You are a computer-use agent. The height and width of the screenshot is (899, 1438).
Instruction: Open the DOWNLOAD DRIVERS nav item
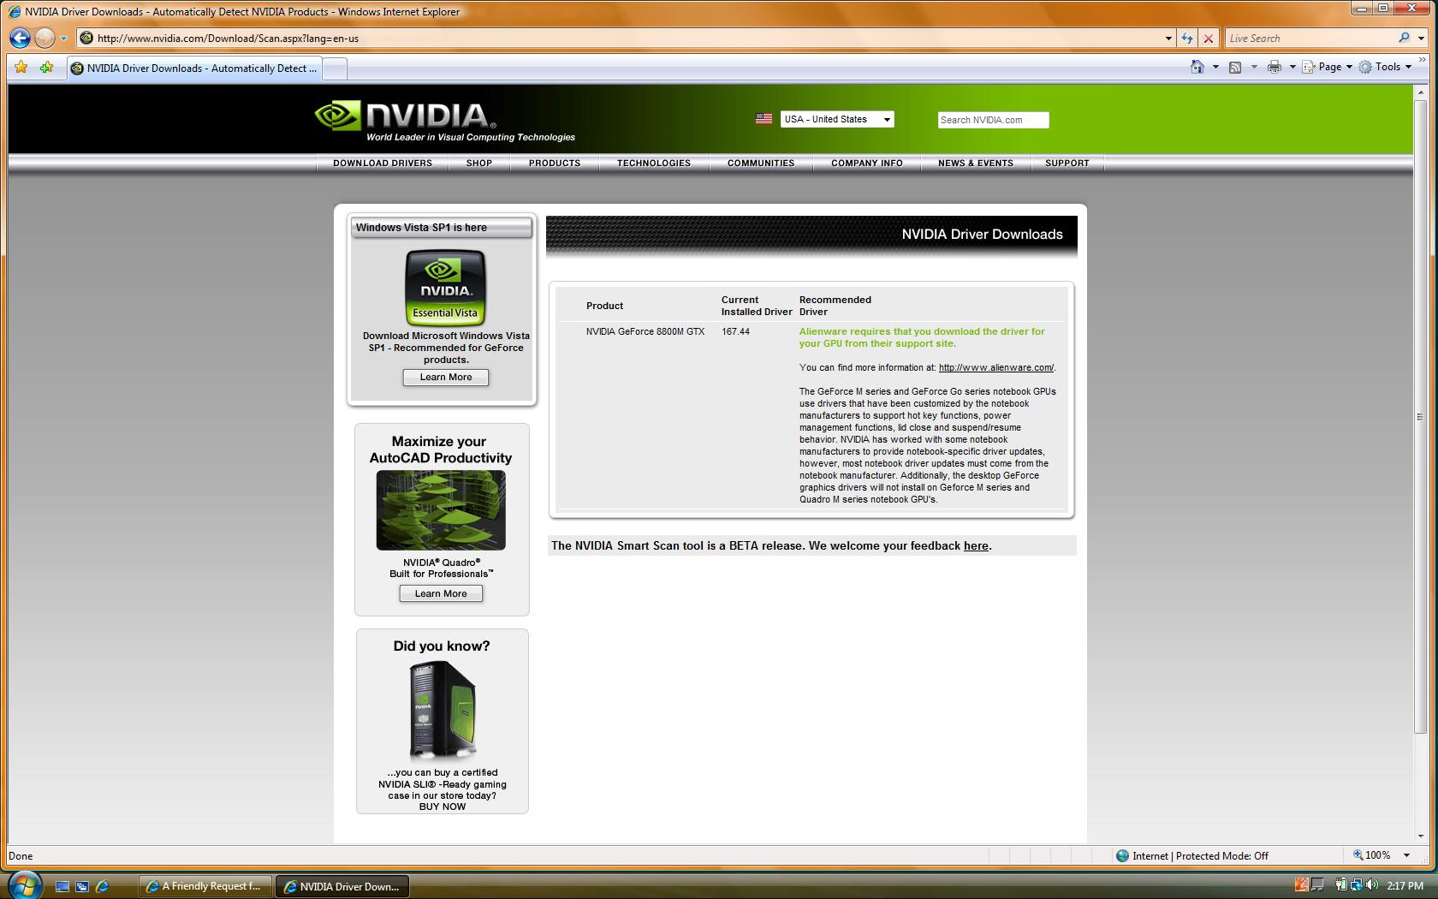[383, 163]
